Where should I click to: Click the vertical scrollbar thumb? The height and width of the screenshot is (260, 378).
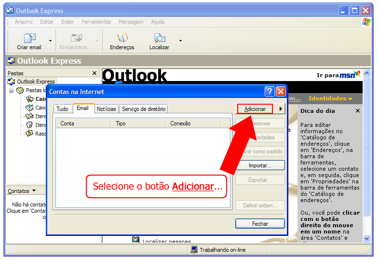(x=366, y=147)
